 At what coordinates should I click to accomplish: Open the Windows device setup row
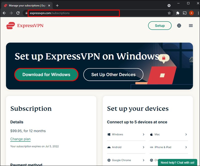point(126,134)
